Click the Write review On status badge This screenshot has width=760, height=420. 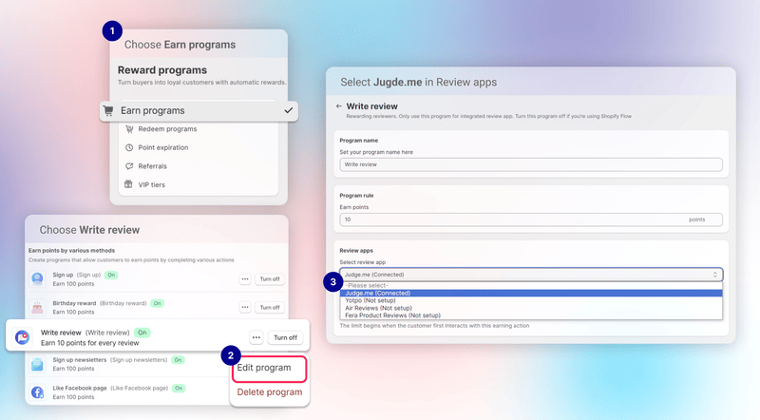[142, 333]
